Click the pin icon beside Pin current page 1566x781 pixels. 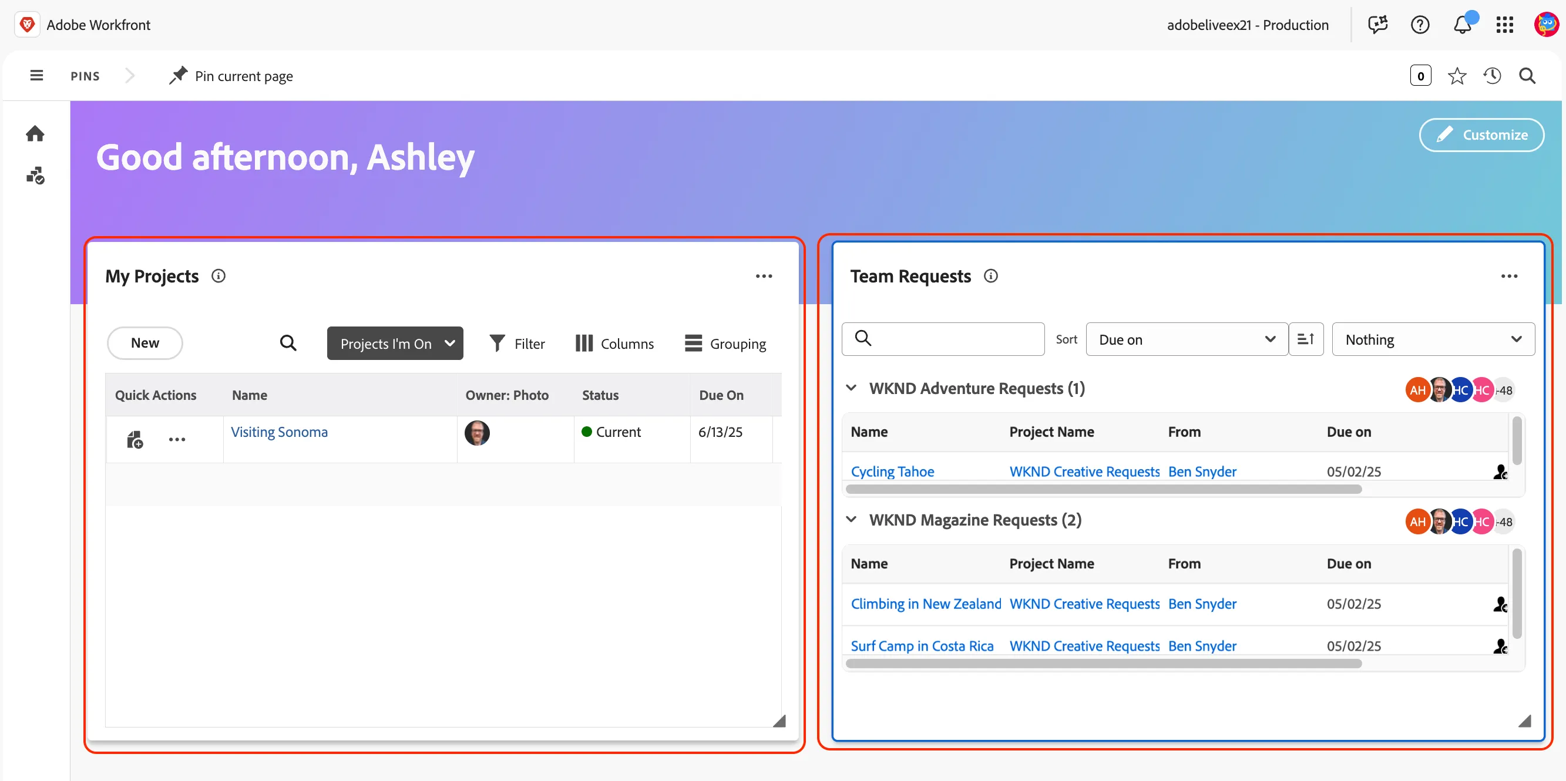pyautogui.click(x=178, y=76)
